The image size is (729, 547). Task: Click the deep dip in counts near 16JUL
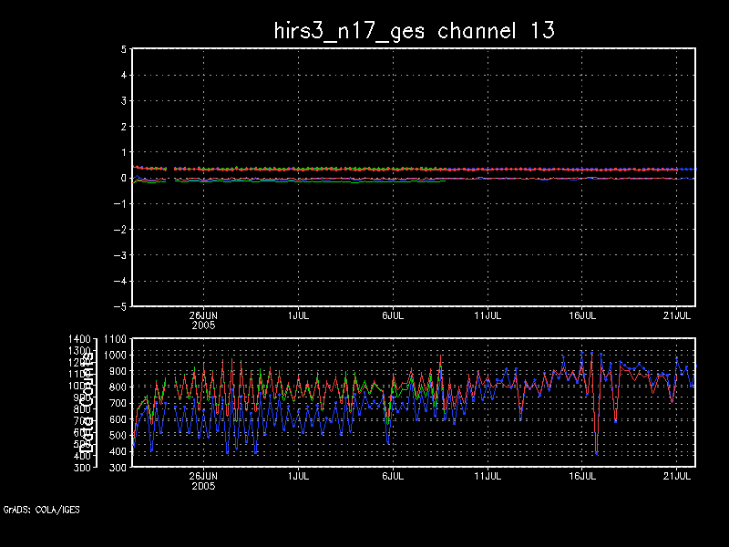pyautogui.click(x=596, y=452)
